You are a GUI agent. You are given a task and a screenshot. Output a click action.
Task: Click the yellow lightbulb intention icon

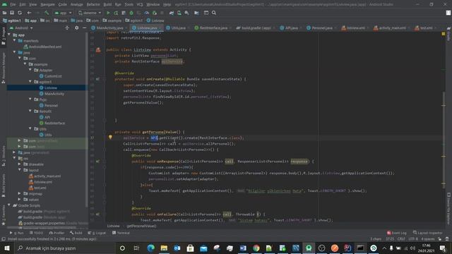[x=110, y=138]
